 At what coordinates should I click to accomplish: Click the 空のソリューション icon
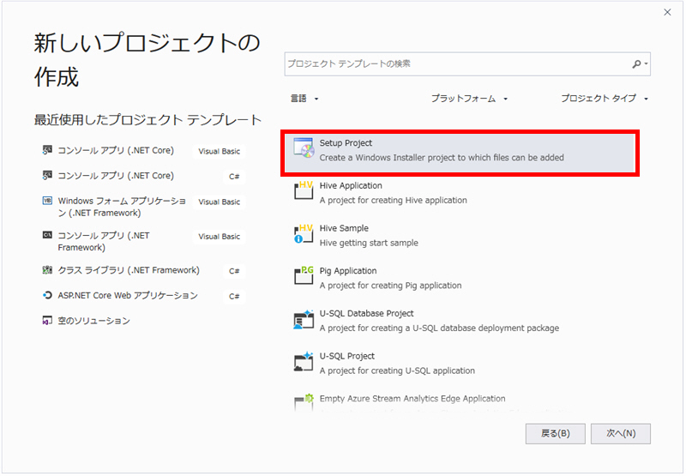pyautogui.click(x=47, y=321)
